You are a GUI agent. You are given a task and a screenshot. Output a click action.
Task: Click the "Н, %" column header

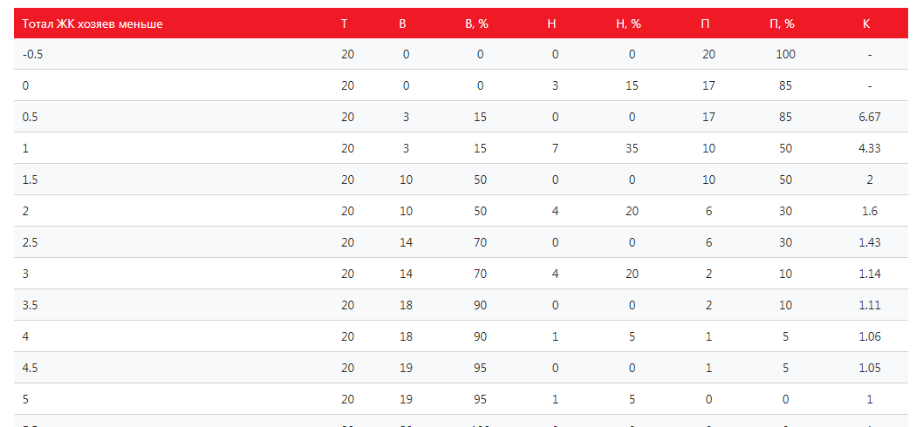pyautogui.click(x=628, y=24)
